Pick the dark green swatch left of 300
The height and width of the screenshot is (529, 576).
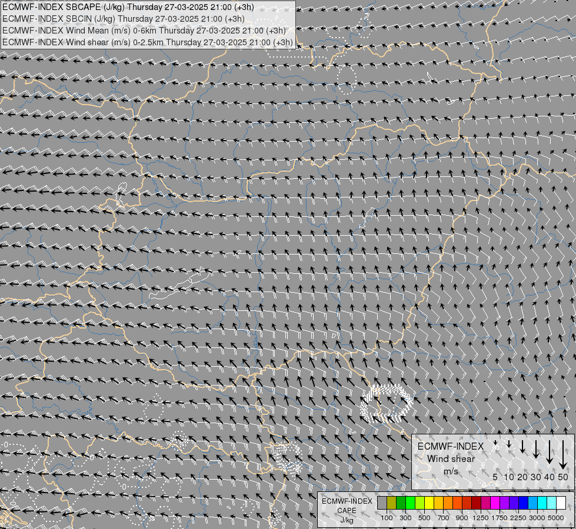pos(401,503)
